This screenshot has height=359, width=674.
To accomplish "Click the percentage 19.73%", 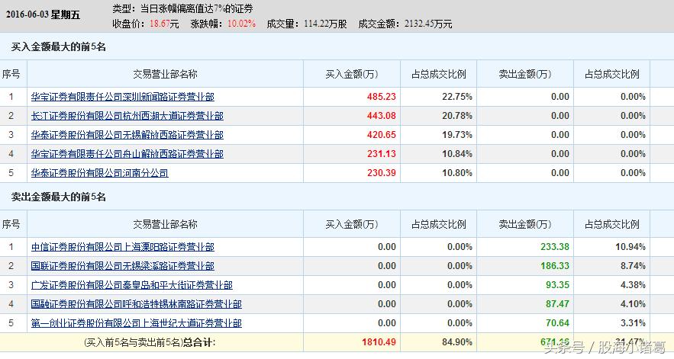I will tap(457, 135).
